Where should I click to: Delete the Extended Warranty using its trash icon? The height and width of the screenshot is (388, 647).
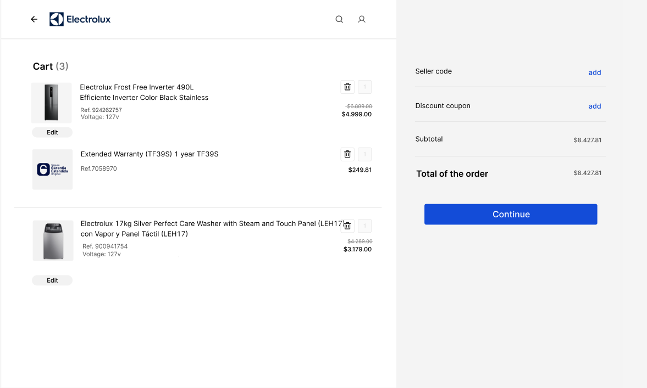(x=347, y=154)
